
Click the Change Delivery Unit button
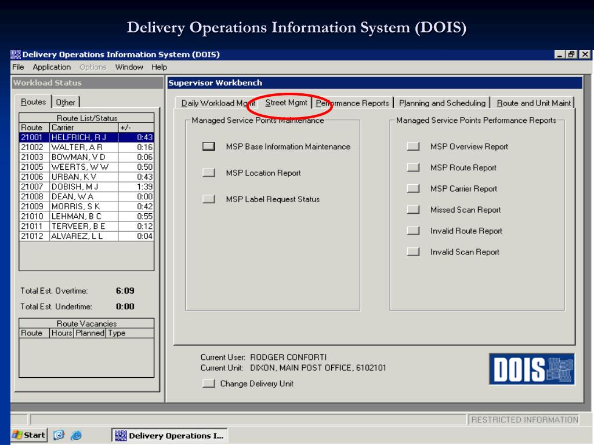click(208, 384)
